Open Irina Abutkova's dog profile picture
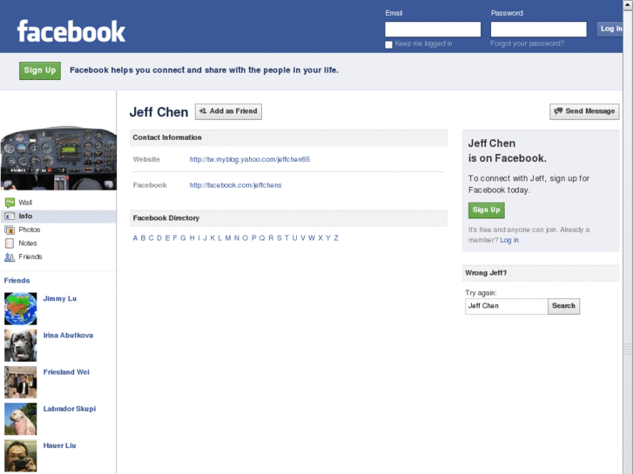 (x=21, y=345)
